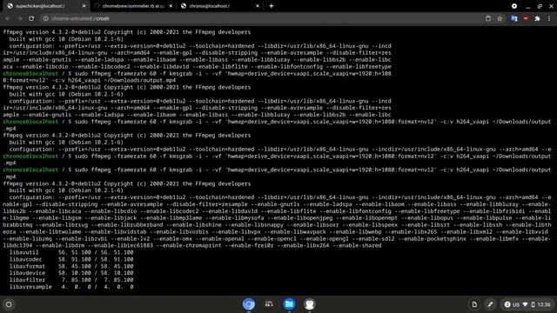557x313 pixels.
Task: Open notification counter in system tray
Action: (507, 304)
